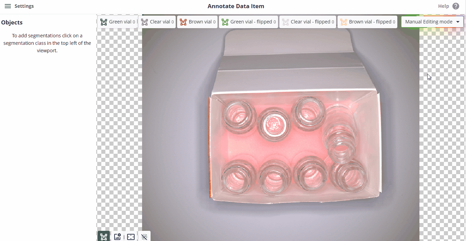Select the Green vial - flipped class
Image resolution: width=466 pixels, height=241 pixels.
[248, 22]
